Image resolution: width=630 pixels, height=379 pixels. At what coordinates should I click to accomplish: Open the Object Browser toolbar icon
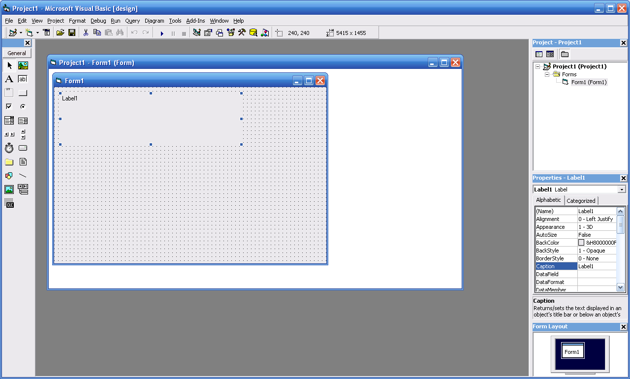point(231,33)
